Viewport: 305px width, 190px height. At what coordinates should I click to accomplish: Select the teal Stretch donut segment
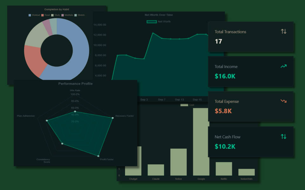click(53, 26)
